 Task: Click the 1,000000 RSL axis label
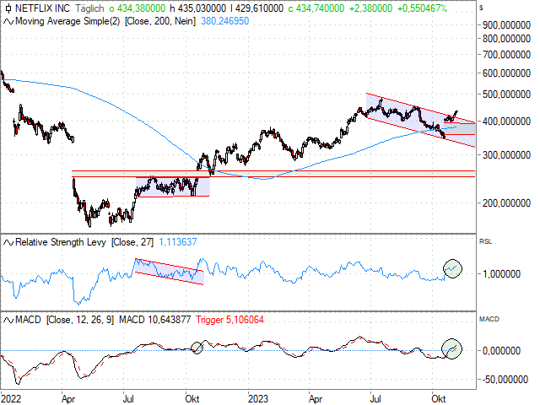[501, 274]
